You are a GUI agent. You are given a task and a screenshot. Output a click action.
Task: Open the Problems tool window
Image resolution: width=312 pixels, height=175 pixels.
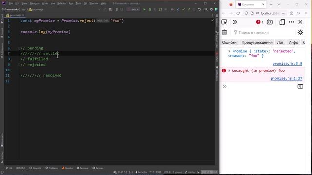pyautogui.click(x=52, y=168)
